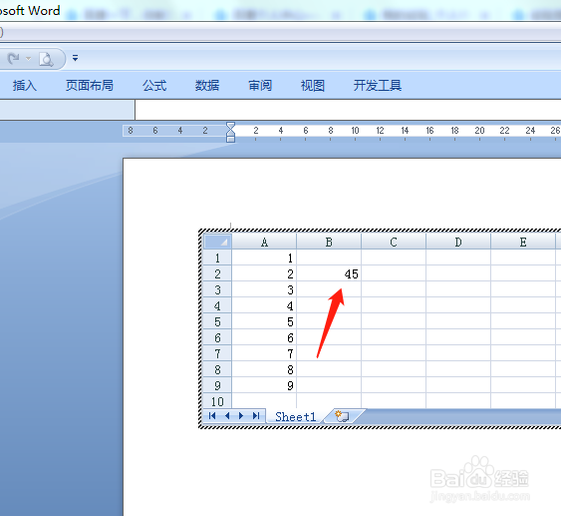This screenshot has width=561, height=516.
Task: Select column E header
Action: [523, 242]
